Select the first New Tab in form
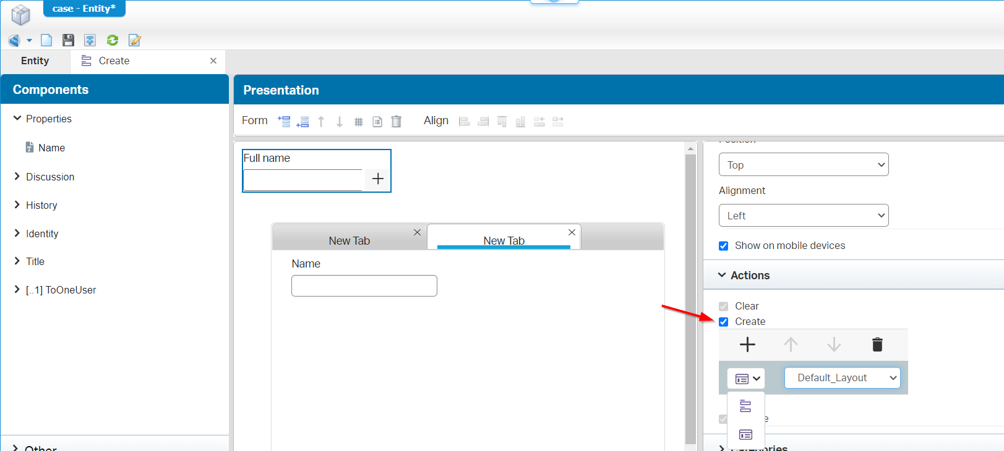1004x451 pixels. click(x=349, y=240)
